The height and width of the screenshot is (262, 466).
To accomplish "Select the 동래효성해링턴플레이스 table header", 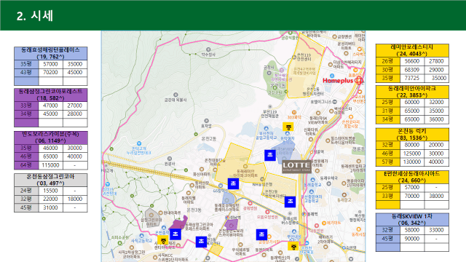I will 50,53.
